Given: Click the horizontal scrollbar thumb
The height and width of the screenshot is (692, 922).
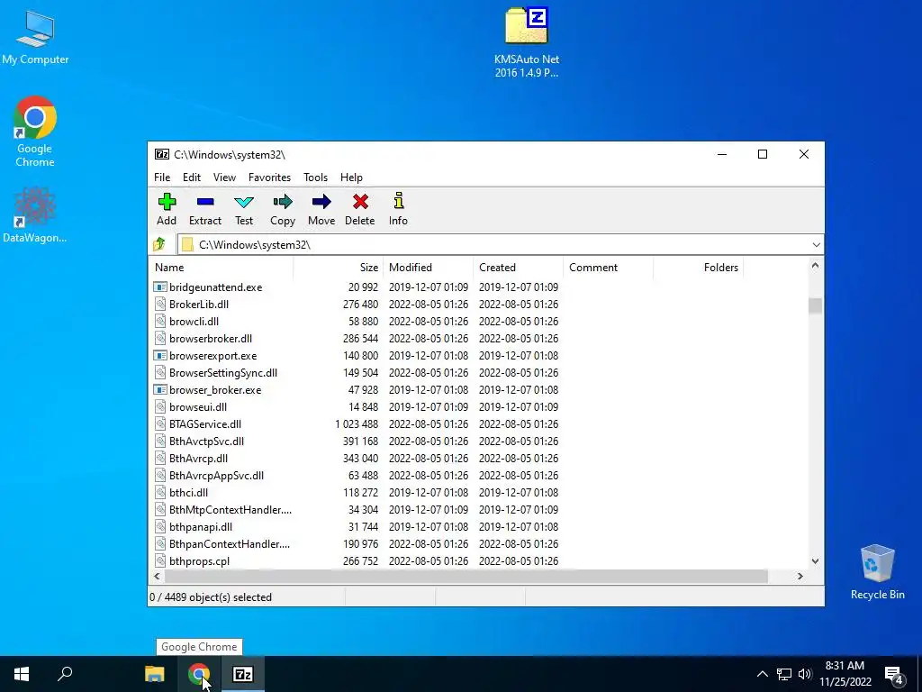Looking at the screenshot, I should [466, 576].
